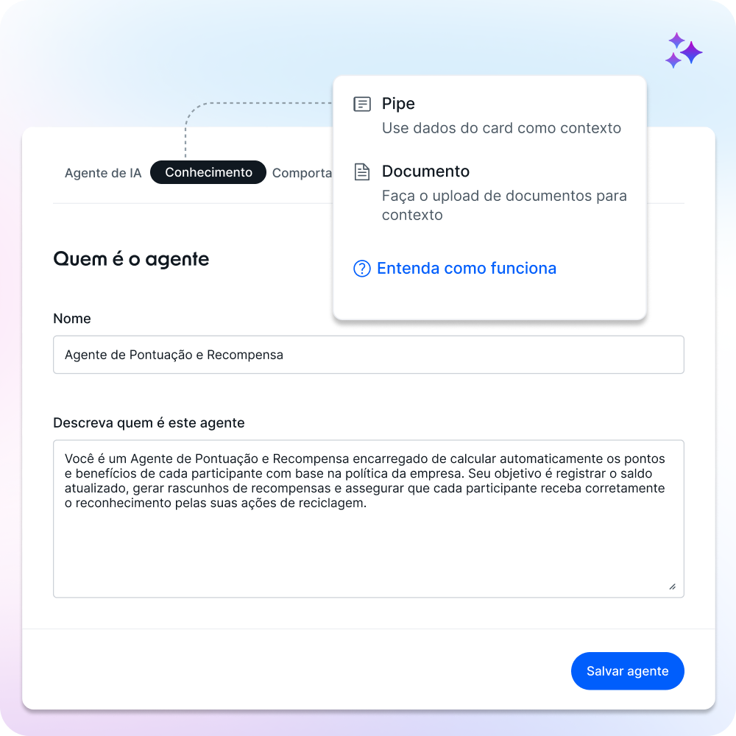Click the agent description text area
Screen dimensions: 736x736
click(x=369, y=519)
